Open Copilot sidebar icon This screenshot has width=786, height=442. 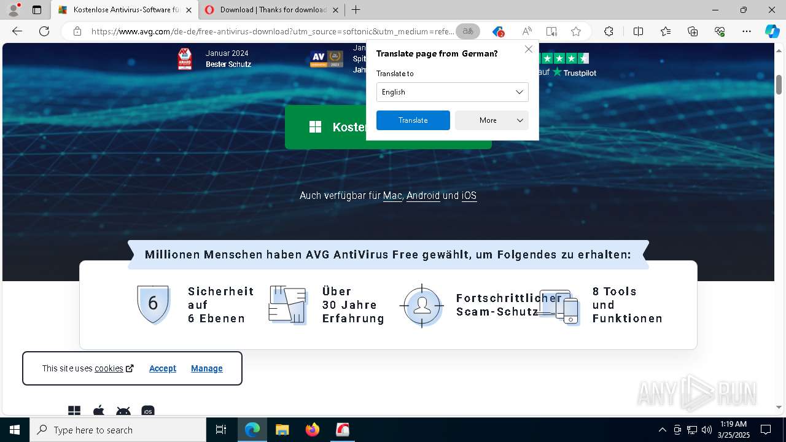tap(772, 31)
